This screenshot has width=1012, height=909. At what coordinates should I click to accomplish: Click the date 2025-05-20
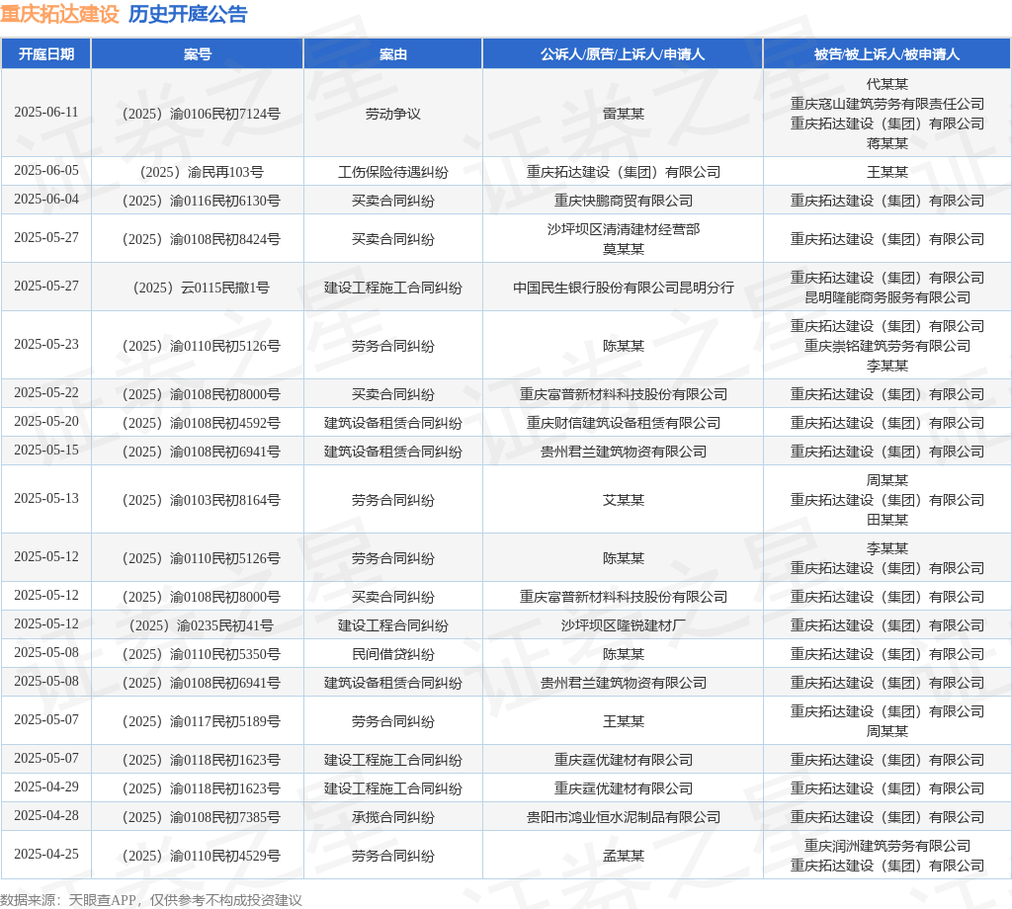(x=46, y=422)
